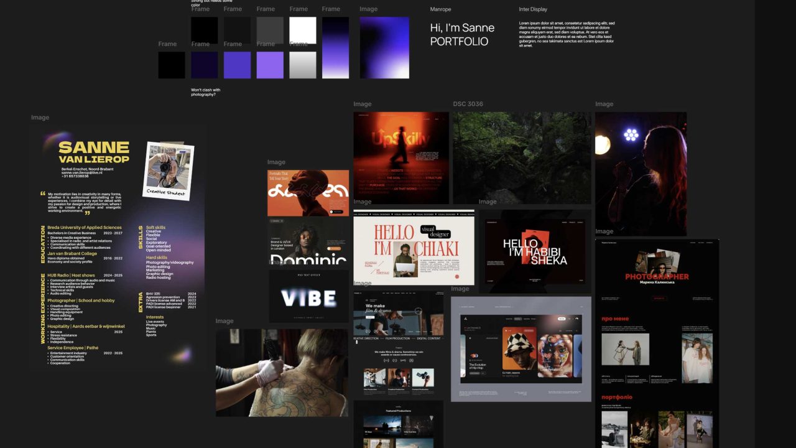796x448 pixels.
Task: Select the tattoo artist photo
Action: pyautogui.click(x=282, y=372)
